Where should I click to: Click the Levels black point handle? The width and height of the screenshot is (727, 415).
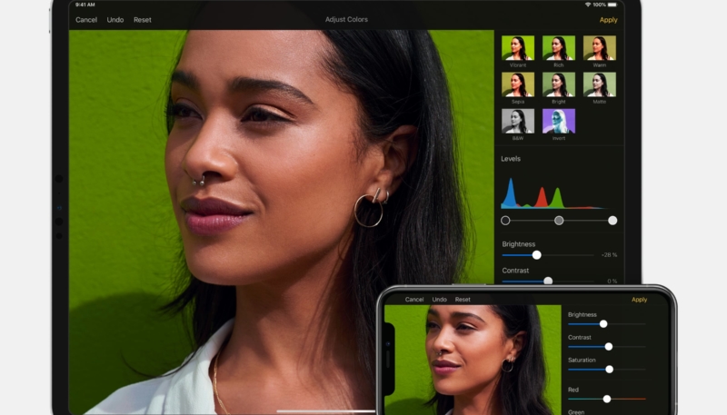pyautogui.click(x=505, y=220)
